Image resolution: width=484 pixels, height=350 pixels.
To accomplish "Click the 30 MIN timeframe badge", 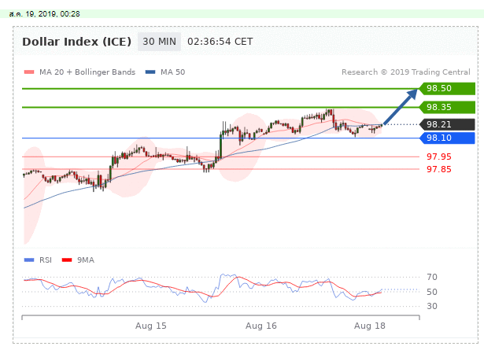I will (x=159, y=42).
